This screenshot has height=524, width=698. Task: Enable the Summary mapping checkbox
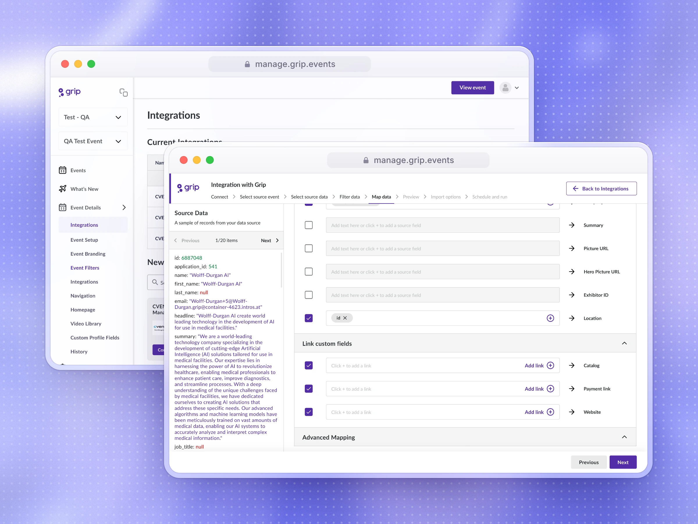309,225
